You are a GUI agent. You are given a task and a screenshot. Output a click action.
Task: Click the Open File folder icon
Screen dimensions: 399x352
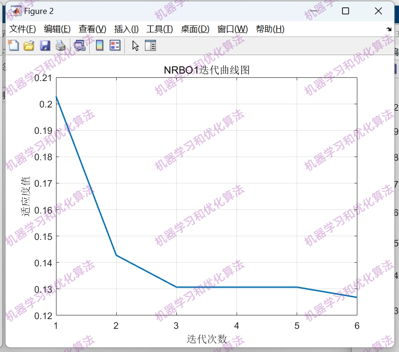29,45
